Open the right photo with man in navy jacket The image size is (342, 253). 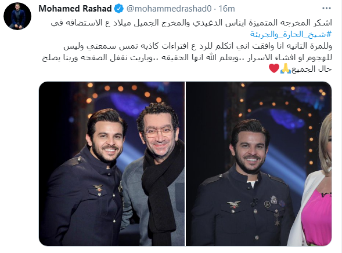(x=259, y=164)
